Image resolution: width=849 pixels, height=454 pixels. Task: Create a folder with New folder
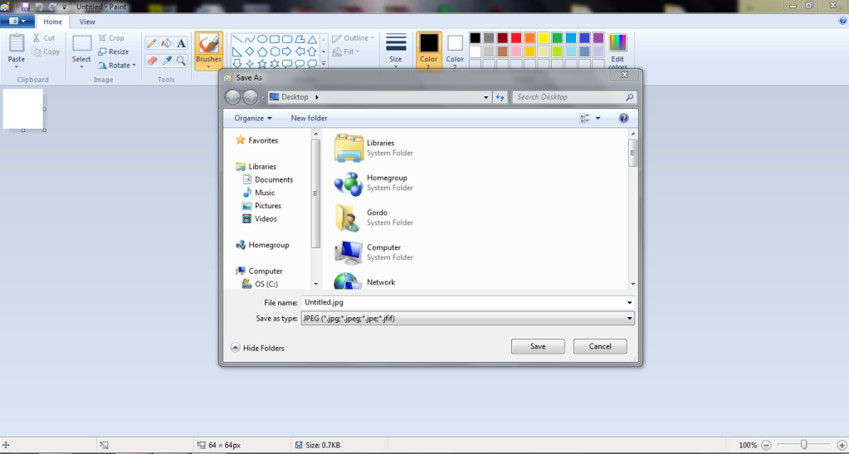[x=309, y=118]
